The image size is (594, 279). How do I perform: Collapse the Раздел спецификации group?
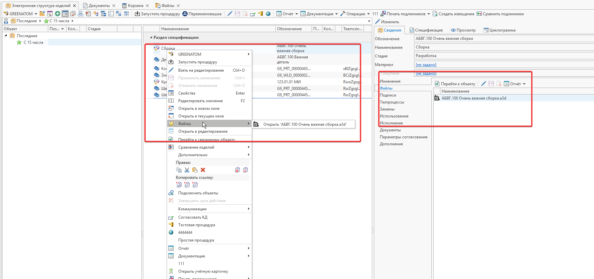click(151, 37)
